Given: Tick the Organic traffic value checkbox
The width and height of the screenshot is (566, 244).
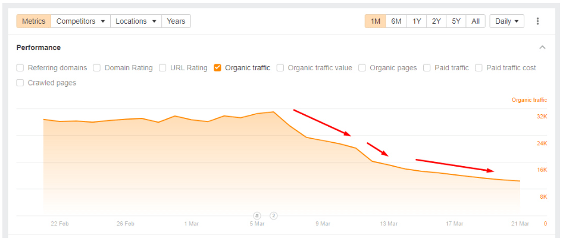Looking at the screenshot, I should coord(280,68).
